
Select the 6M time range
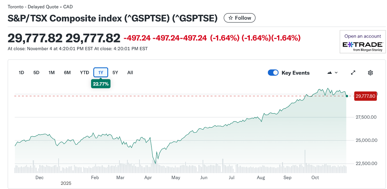(x=67, y=73)
